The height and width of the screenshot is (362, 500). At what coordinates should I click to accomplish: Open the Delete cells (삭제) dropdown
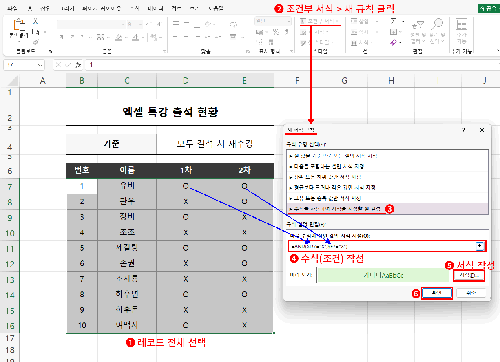coord(364,32)
